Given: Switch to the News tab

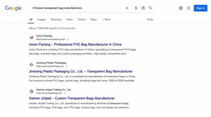Looking at the screenshot, I should 69,19.
